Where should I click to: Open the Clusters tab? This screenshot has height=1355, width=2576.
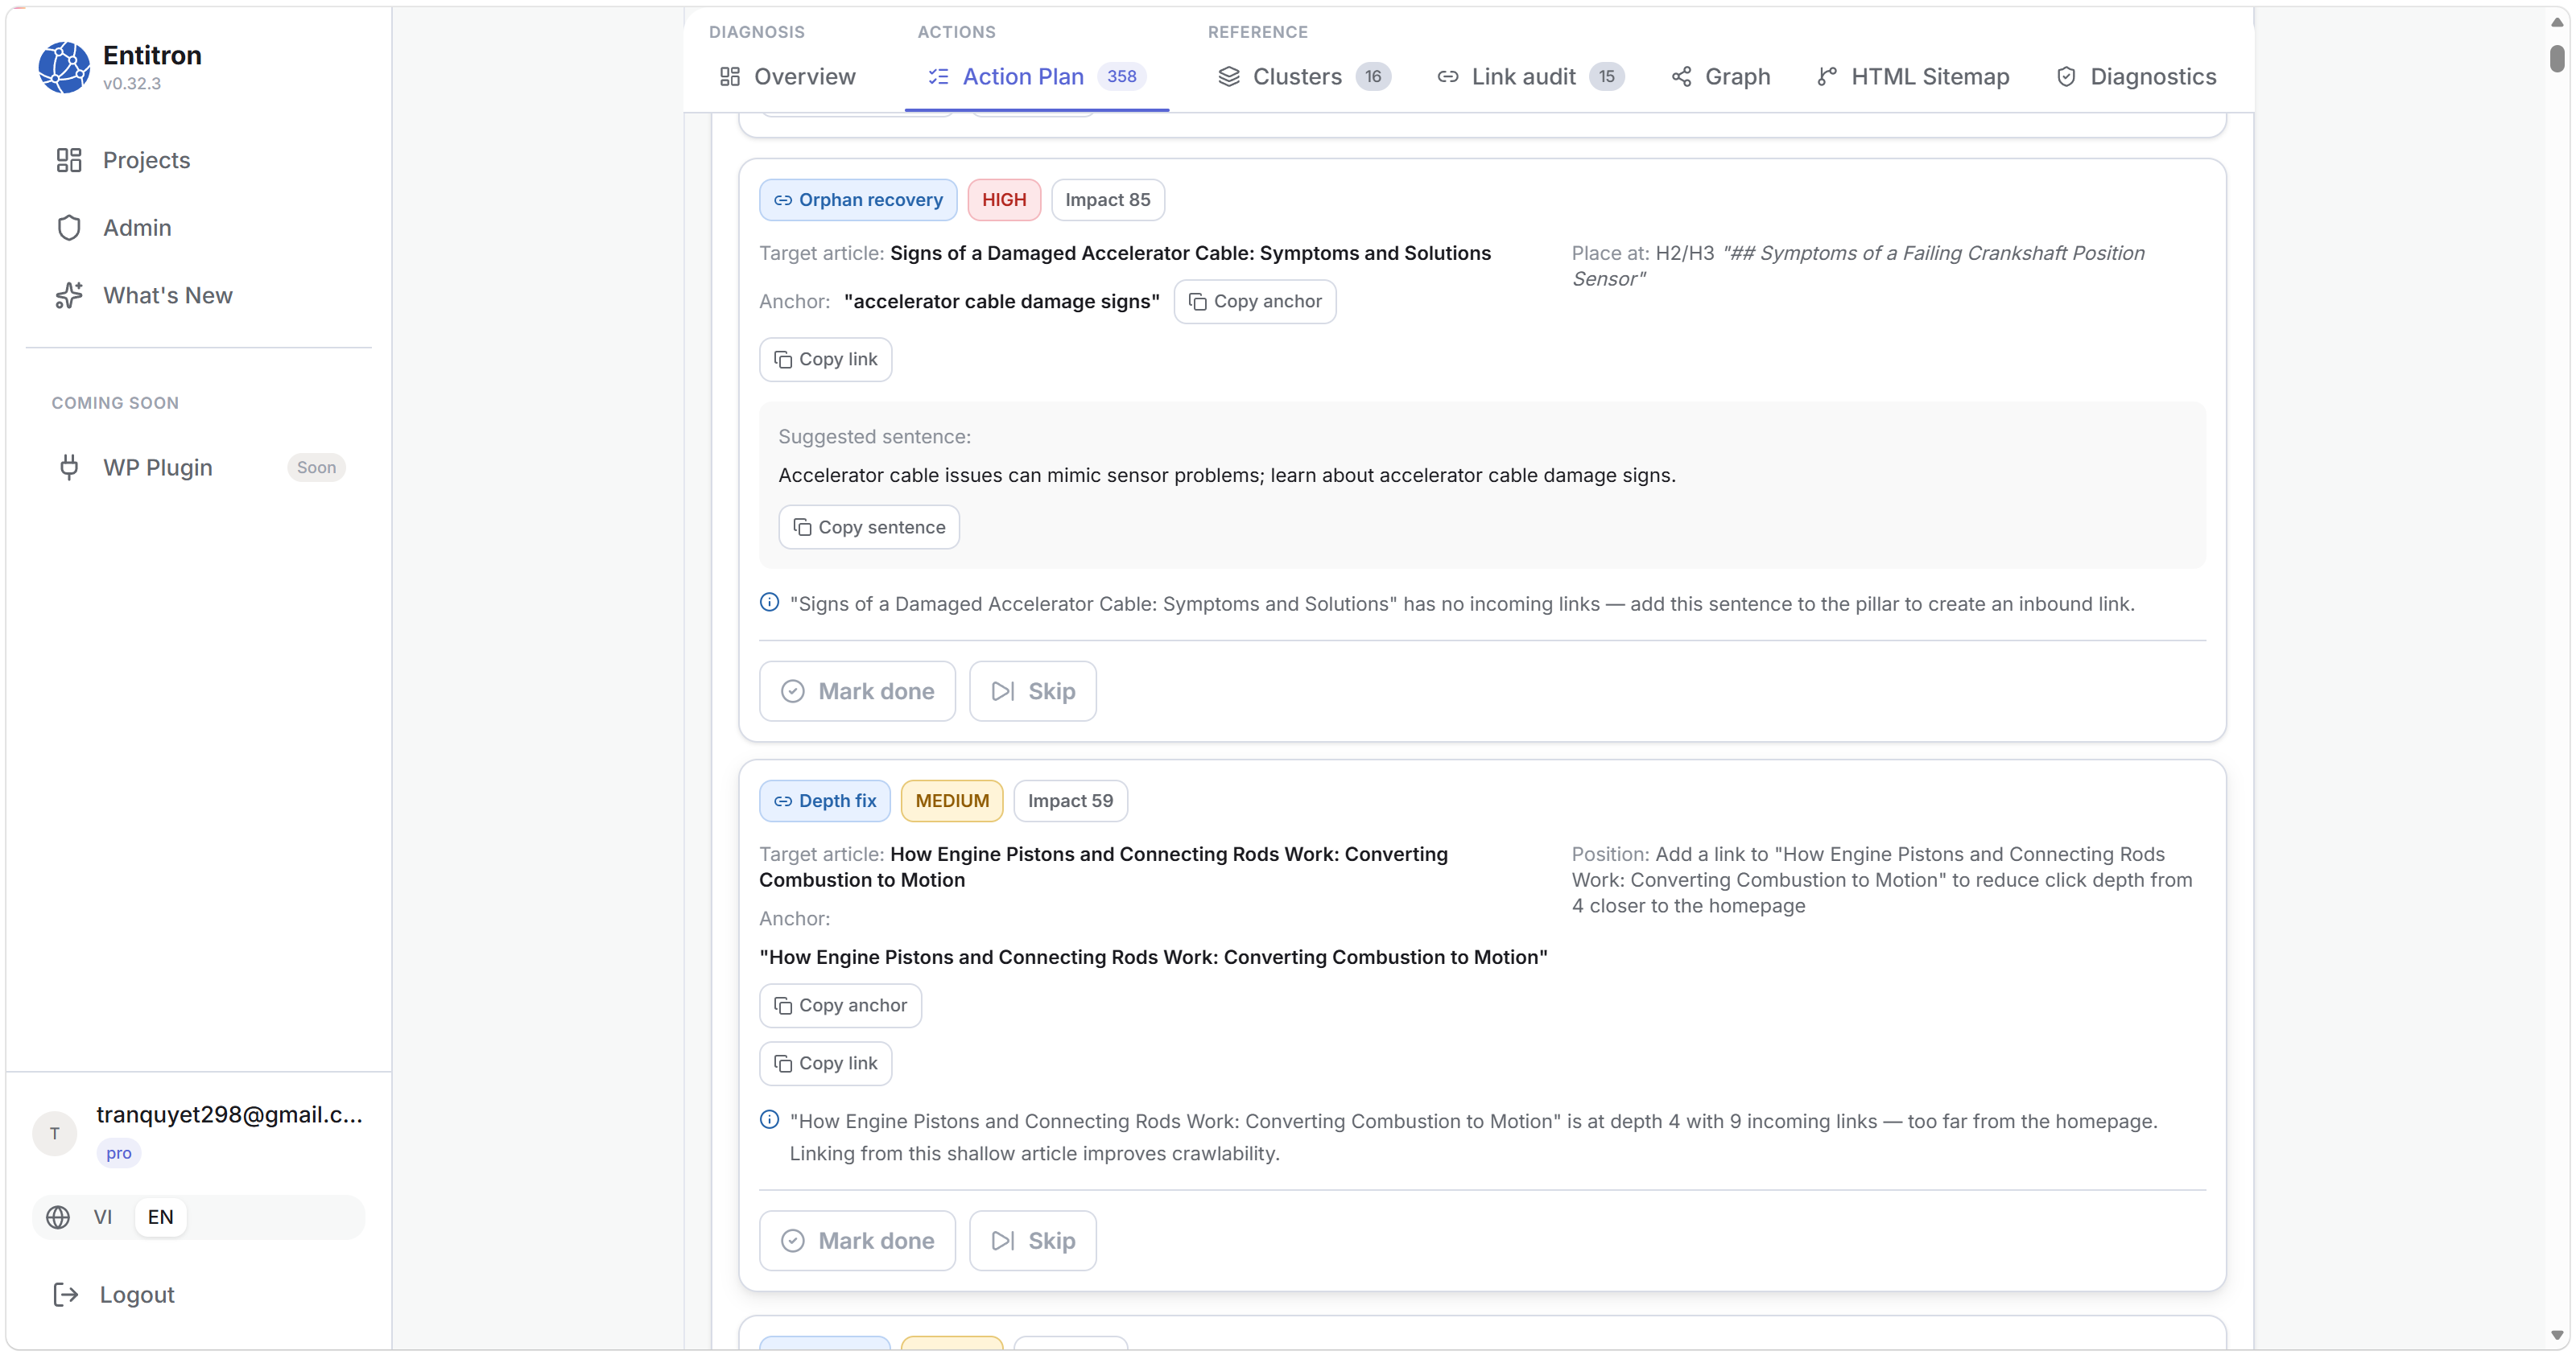point(1303,76)
